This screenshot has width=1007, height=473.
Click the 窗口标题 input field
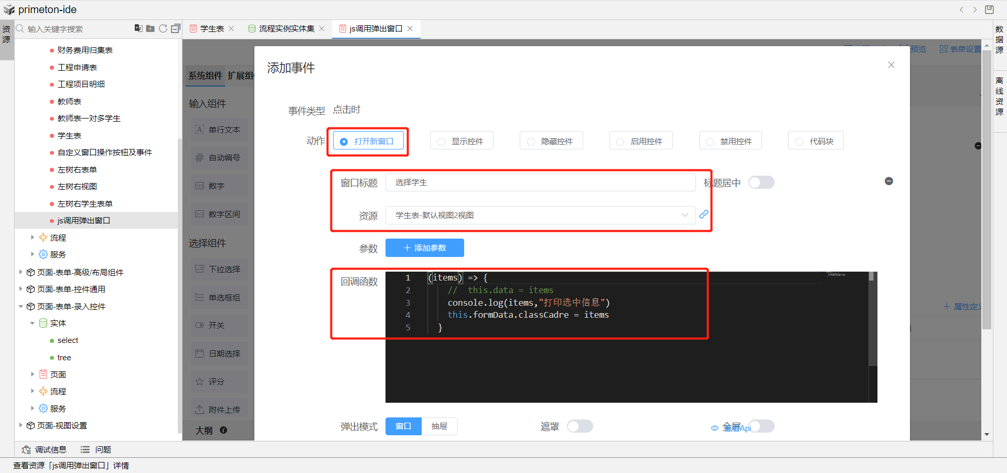(x=540, y=182)
